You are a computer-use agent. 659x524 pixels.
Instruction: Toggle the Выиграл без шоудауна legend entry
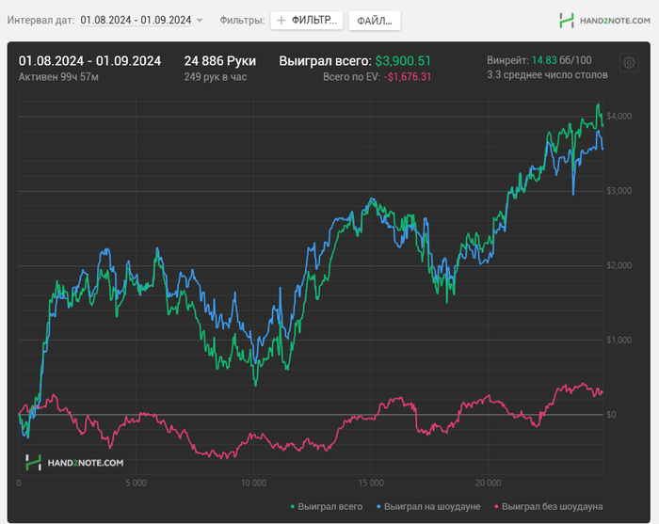click(549, 507)
